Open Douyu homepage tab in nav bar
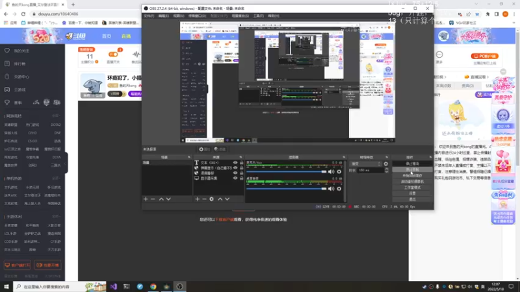Image resolution: width=520 pixels, height=292 pixels. point(107,36)
